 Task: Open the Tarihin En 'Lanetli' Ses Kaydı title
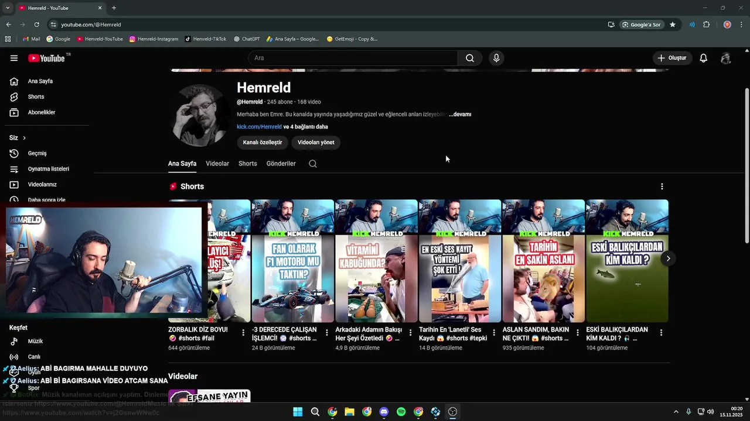[x=453, y=334]
